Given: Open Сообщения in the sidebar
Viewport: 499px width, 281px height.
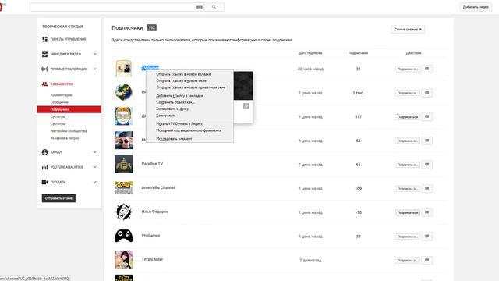Looking at the screenshot, I should 59,102.
